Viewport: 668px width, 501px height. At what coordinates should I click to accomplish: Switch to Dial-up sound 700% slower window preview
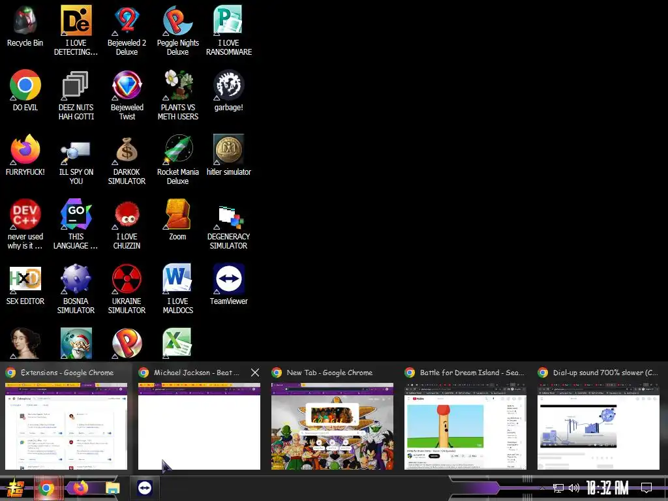(x=598, y=426)
